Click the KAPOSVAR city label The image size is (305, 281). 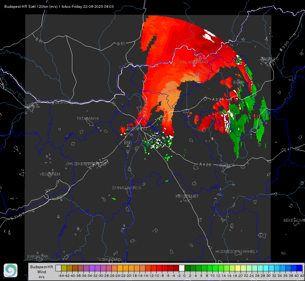pyautogui.click(x=38, y=256)
